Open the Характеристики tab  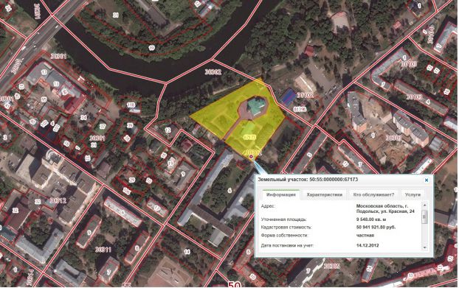tap(325, 194)
